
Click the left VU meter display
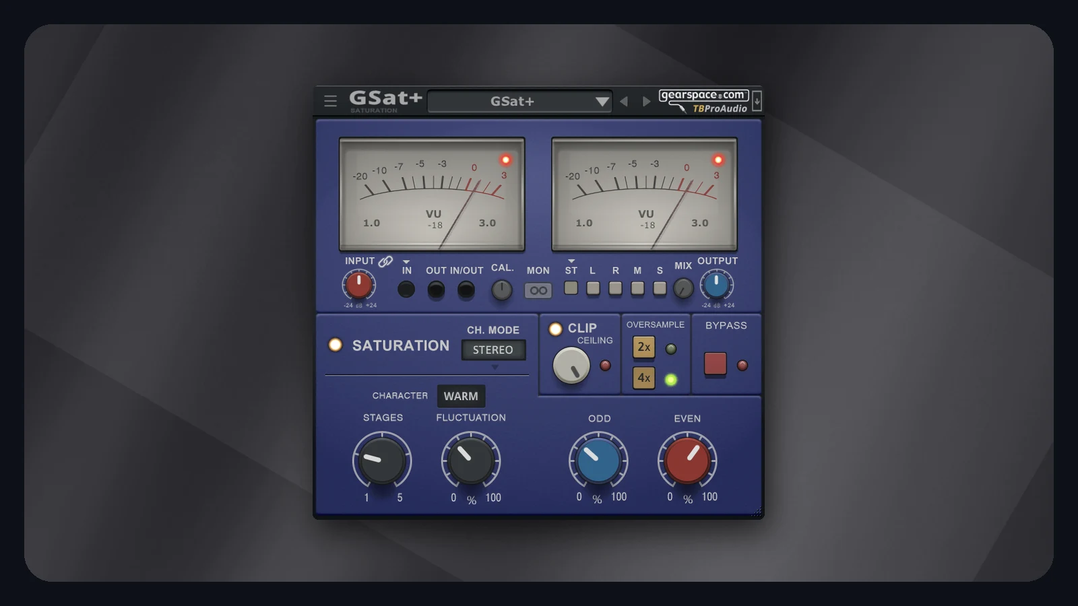coord(432,194)
